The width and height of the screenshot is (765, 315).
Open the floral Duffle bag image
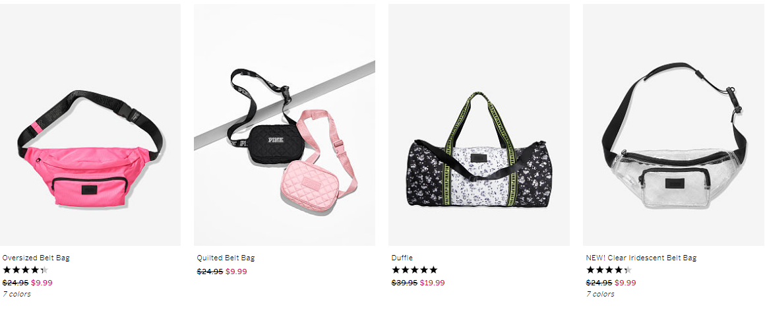pyautogui.click(x=479, y=125)
